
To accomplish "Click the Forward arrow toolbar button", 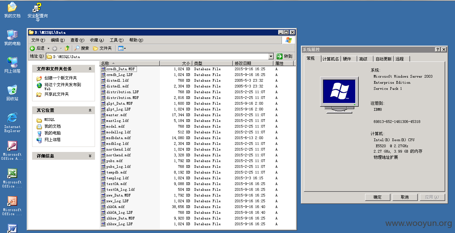I will click(54, 48).
